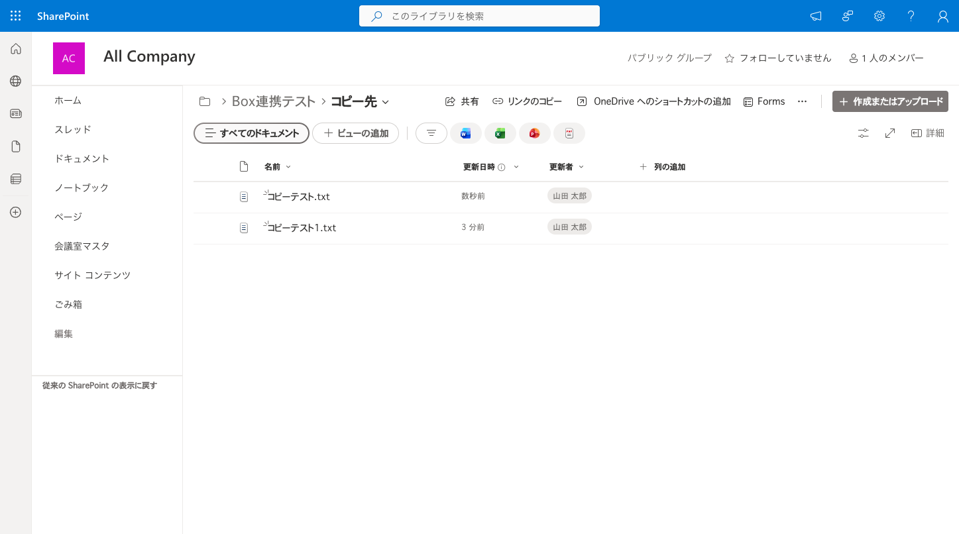Open file コピーテスト.txt
959x534 pixels.
[298, 197]
